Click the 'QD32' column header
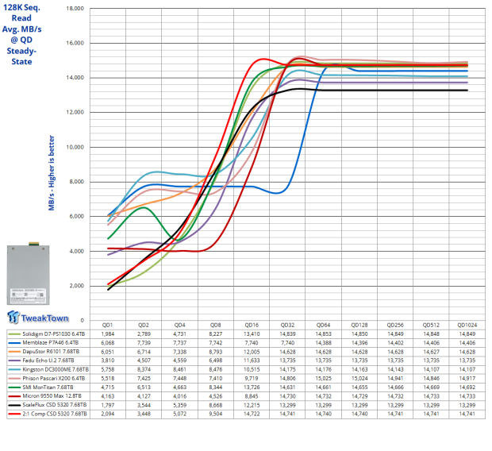This screenshot has width=492, height=451. [x=287, y=325]
